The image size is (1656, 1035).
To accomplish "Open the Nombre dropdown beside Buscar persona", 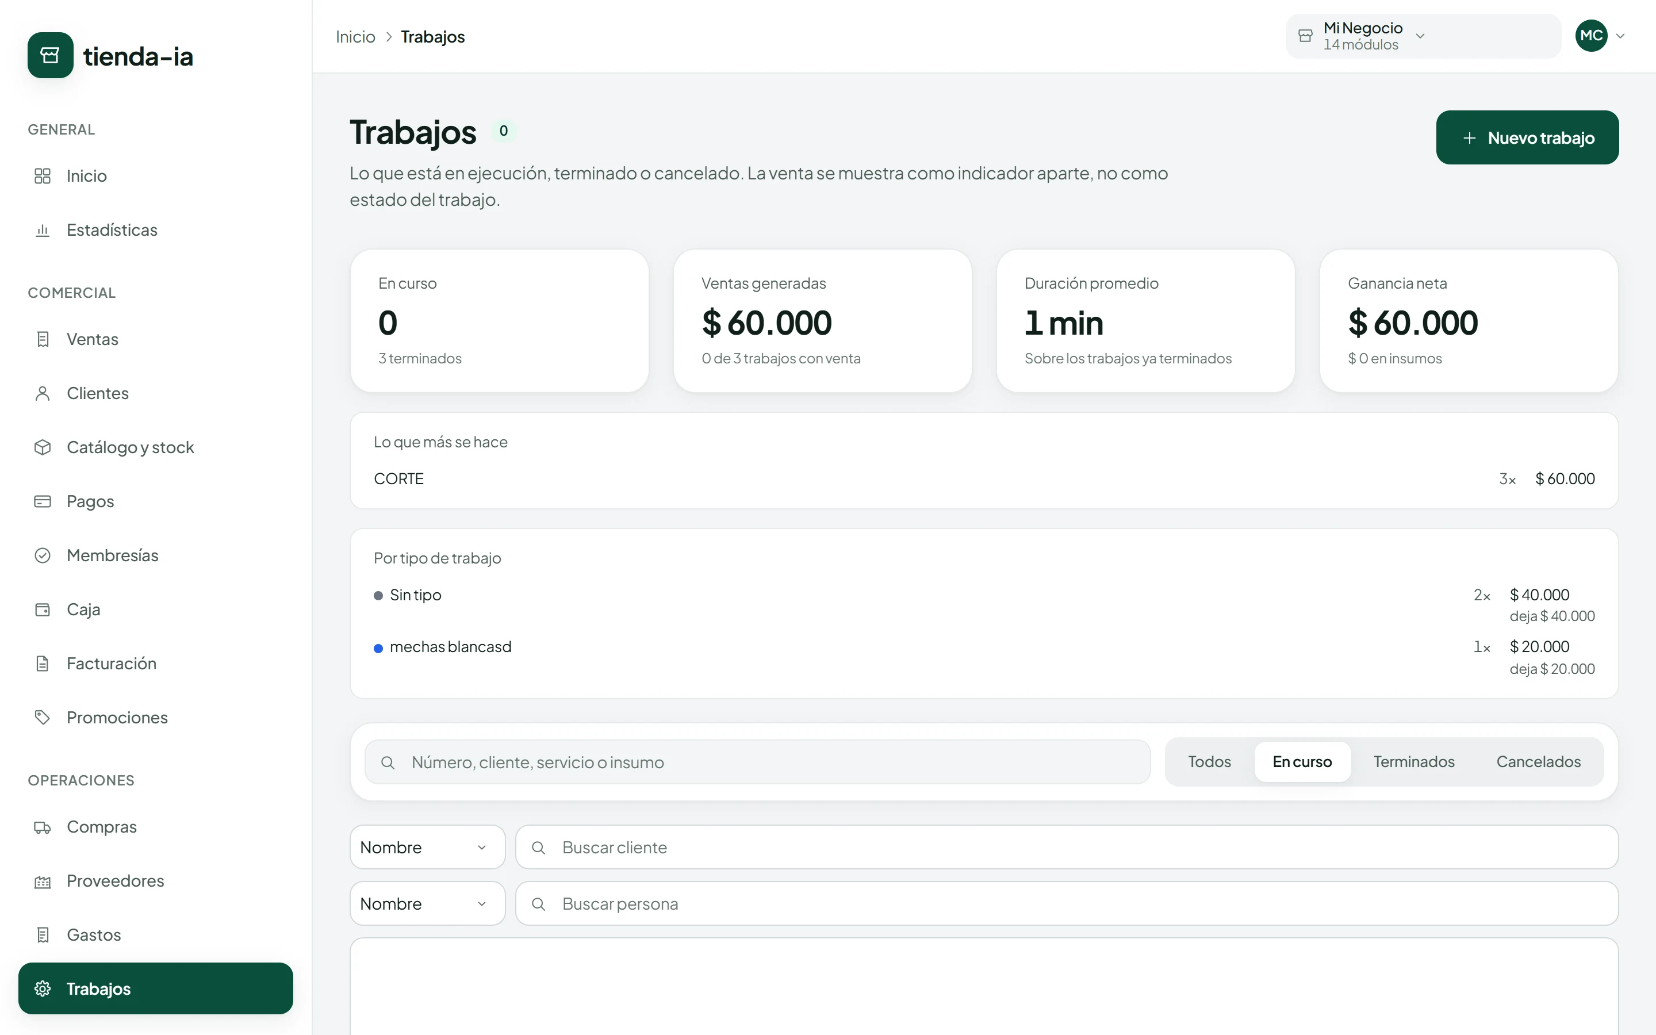I will pyautogui.click(x=427, y=903).
